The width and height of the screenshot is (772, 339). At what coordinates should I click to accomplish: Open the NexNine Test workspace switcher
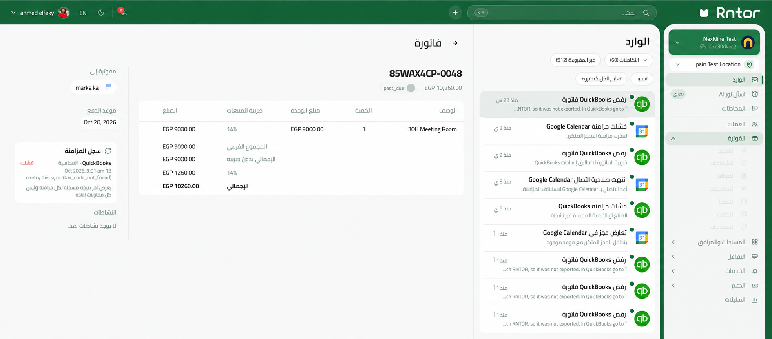tap(714, 42)
